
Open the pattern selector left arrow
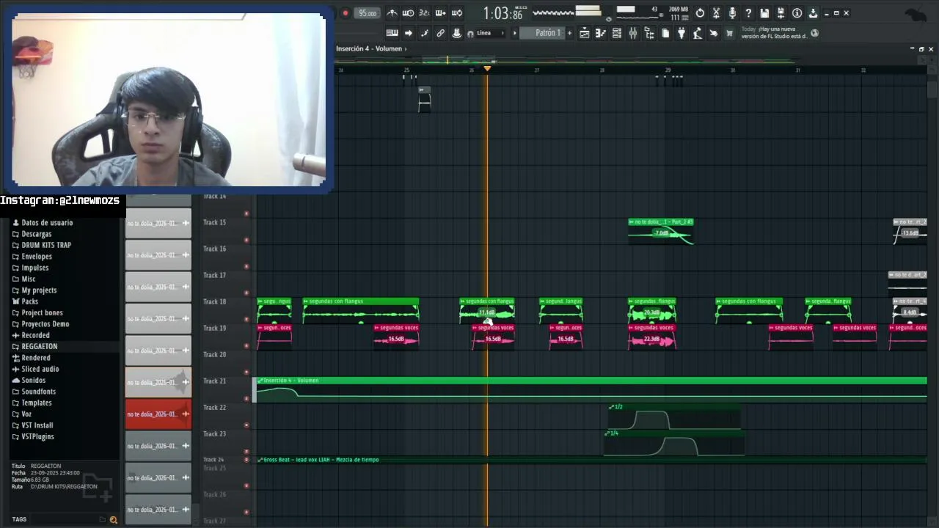coord(515,33)
